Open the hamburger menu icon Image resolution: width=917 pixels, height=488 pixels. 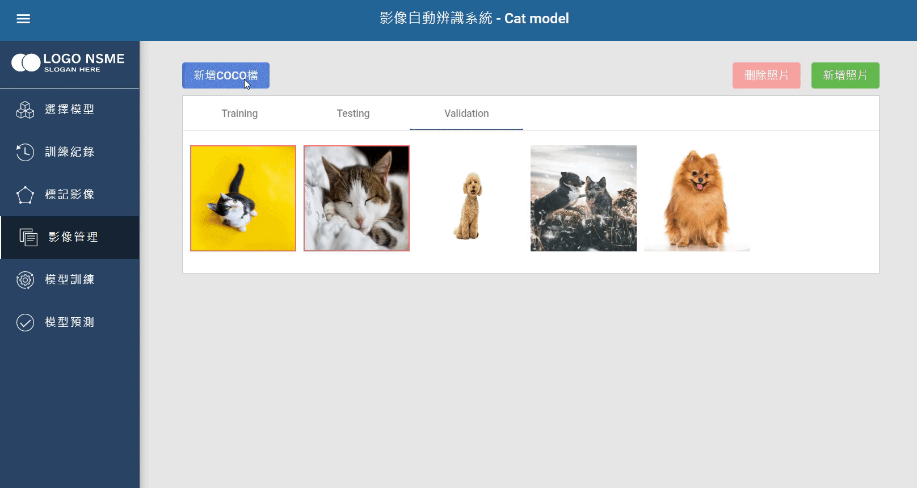tap(23, 19)
